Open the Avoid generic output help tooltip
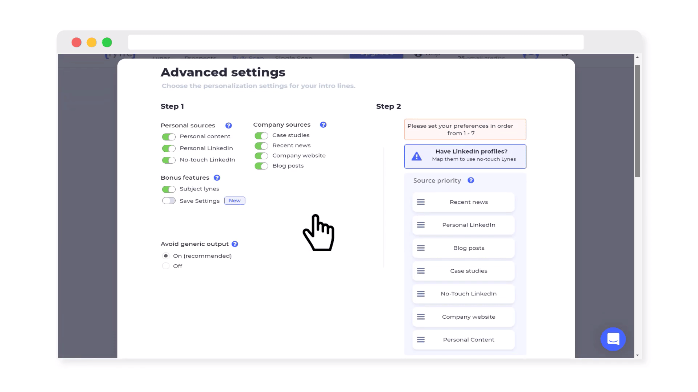Image resolution: width=698 pixels, height=392 pixels. pos(234,244)
